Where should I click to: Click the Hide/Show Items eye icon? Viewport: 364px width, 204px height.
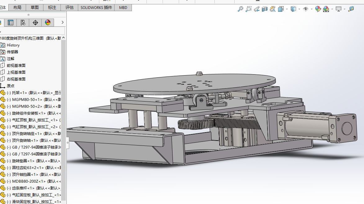(x=306, y=9)
